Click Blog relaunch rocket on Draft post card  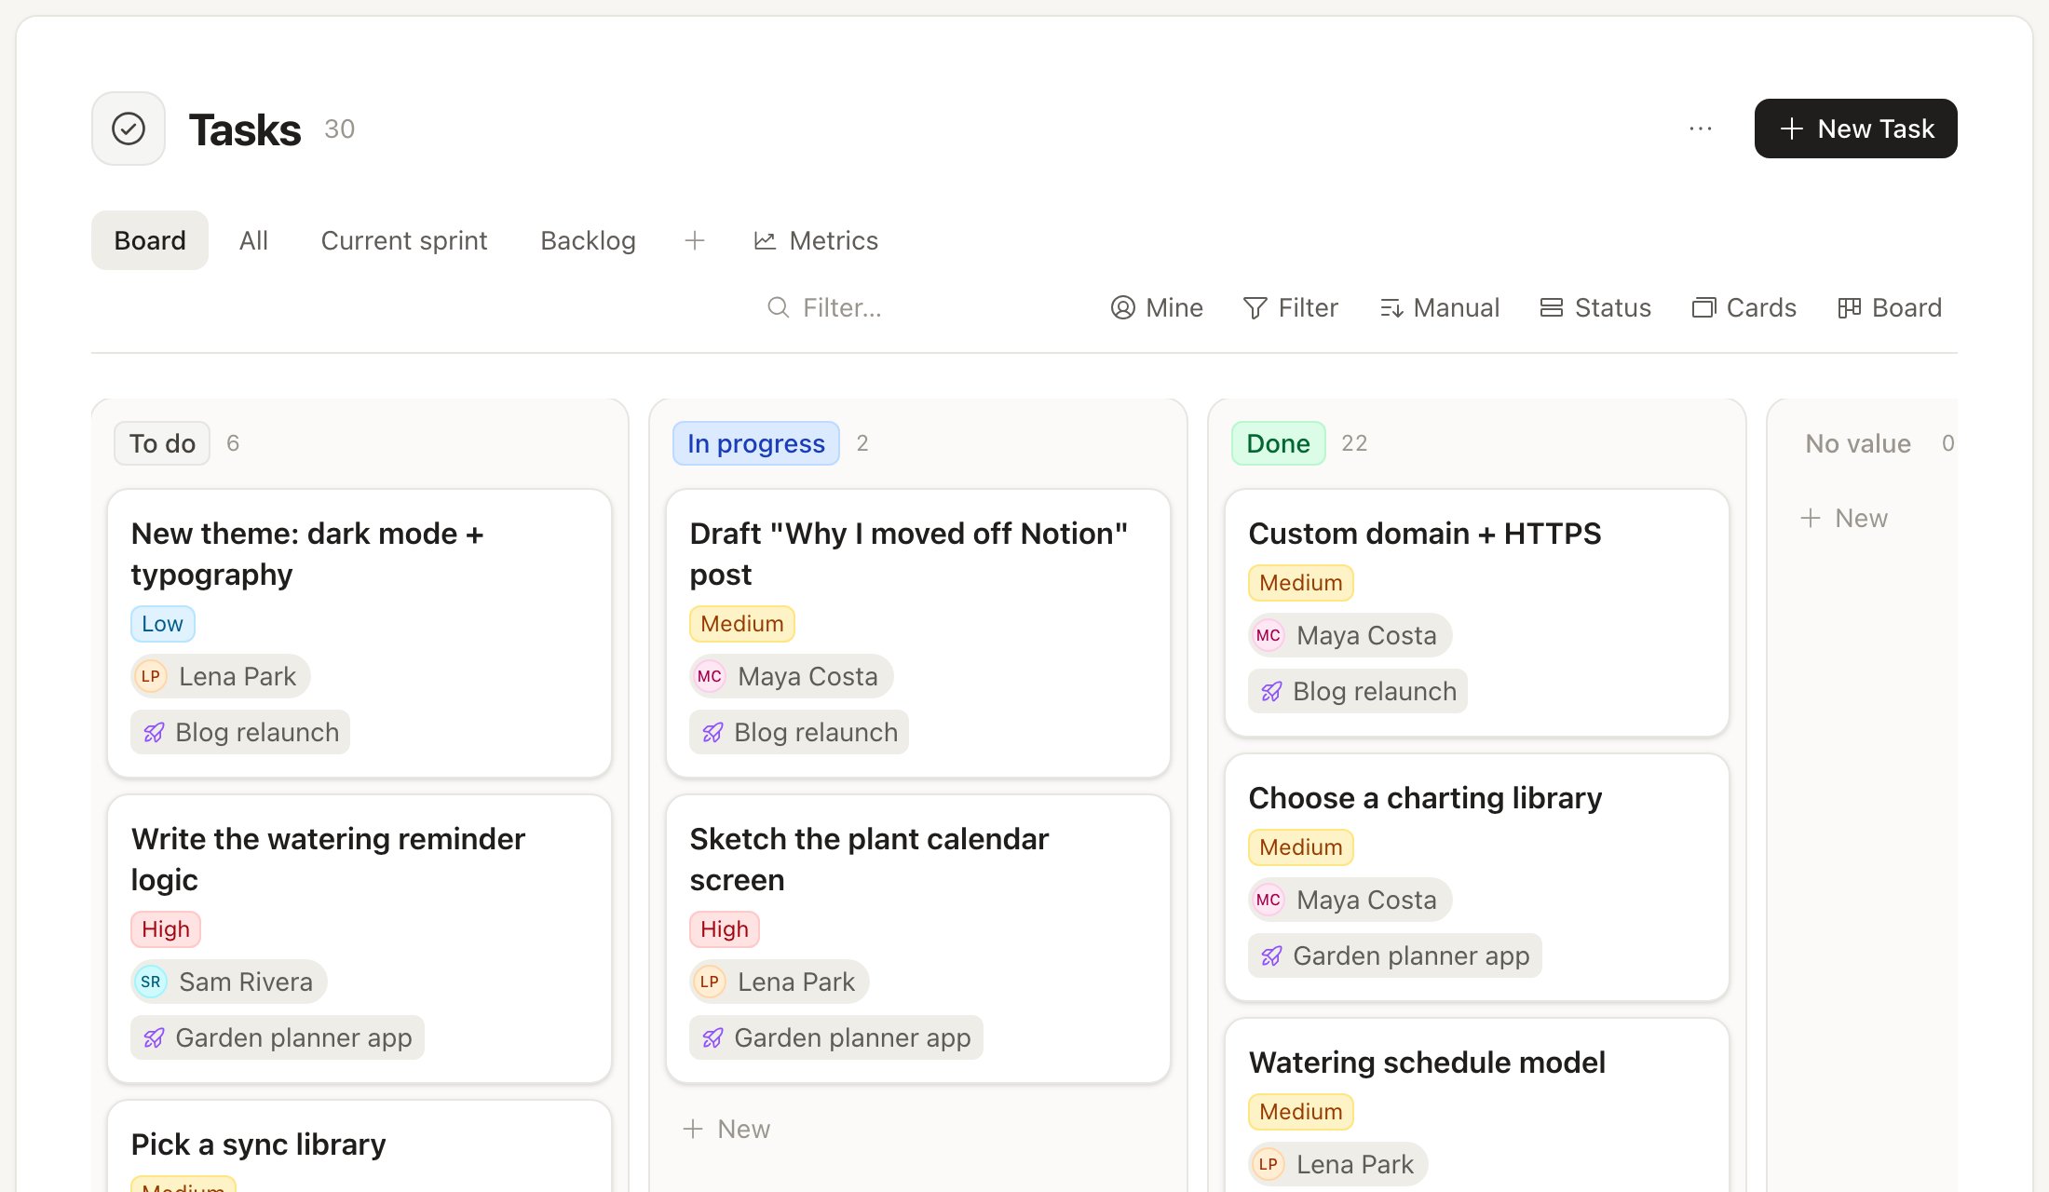pyautogui.click(x=713, y=733)
